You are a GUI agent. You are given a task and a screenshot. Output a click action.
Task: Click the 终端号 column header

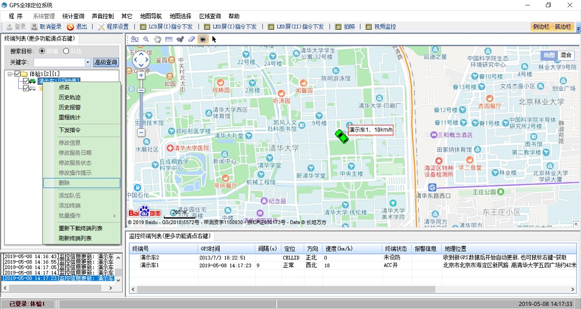pos(163,248)
